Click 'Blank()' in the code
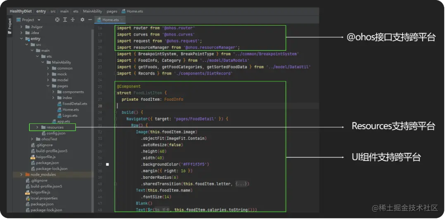 pyautogui.click(x=144, y=203)
